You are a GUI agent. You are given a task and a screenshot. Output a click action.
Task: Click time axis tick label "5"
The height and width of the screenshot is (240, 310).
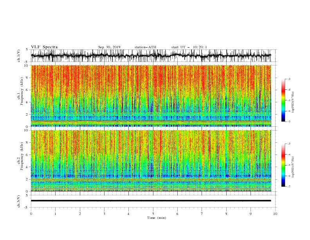[153, 214]
